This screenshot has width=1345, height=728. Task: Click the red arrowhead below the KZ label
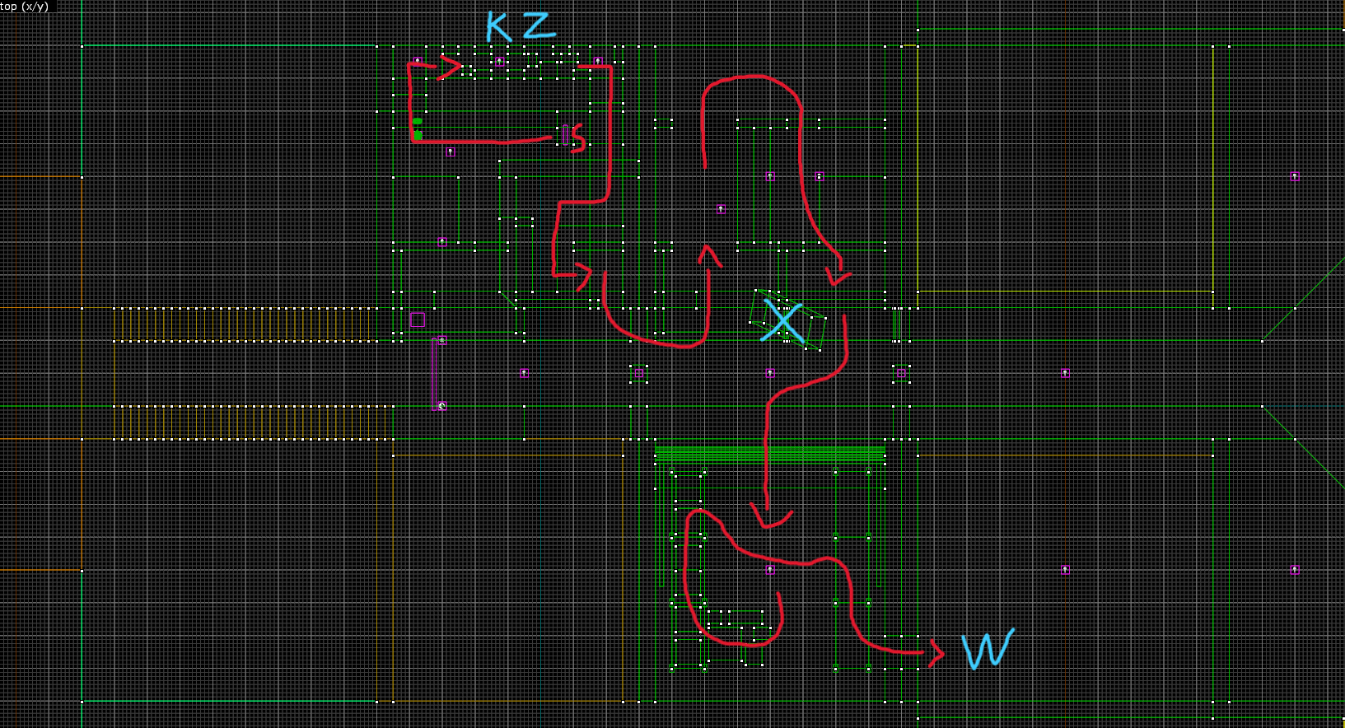449,67
